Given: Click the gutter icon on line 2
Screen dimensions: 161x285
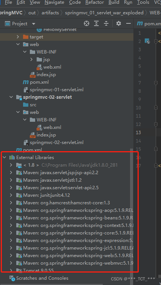Looking at the screenshot, I should [147, 41].
